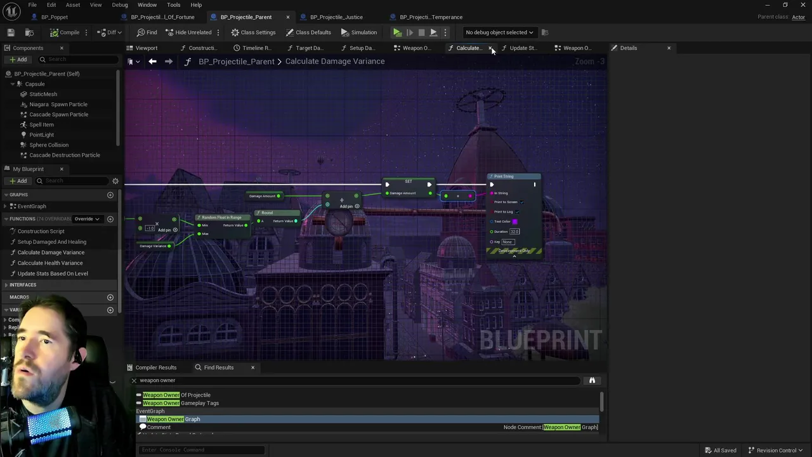Edit Print String Duration value

514,232
